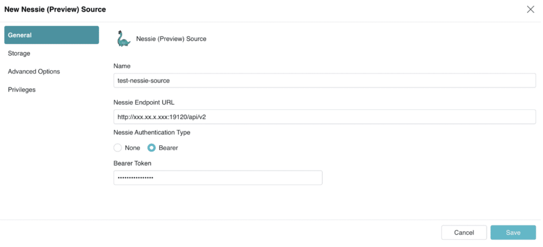The image size is (543, 247).
Task: Click the dialog title "New Nessie (Preview) Source"
Action: point(55,10)
